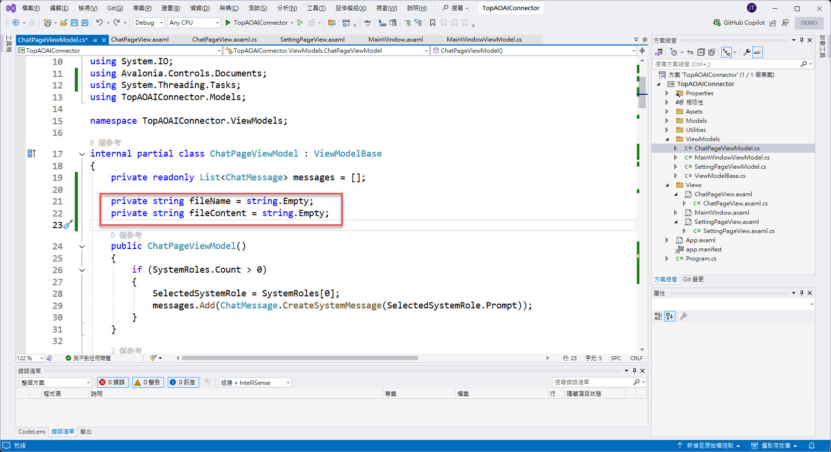This screenshot has width=831, height=452.
Task: Click the pending changes filter clock icon
Action: click(x=673, y=52)
